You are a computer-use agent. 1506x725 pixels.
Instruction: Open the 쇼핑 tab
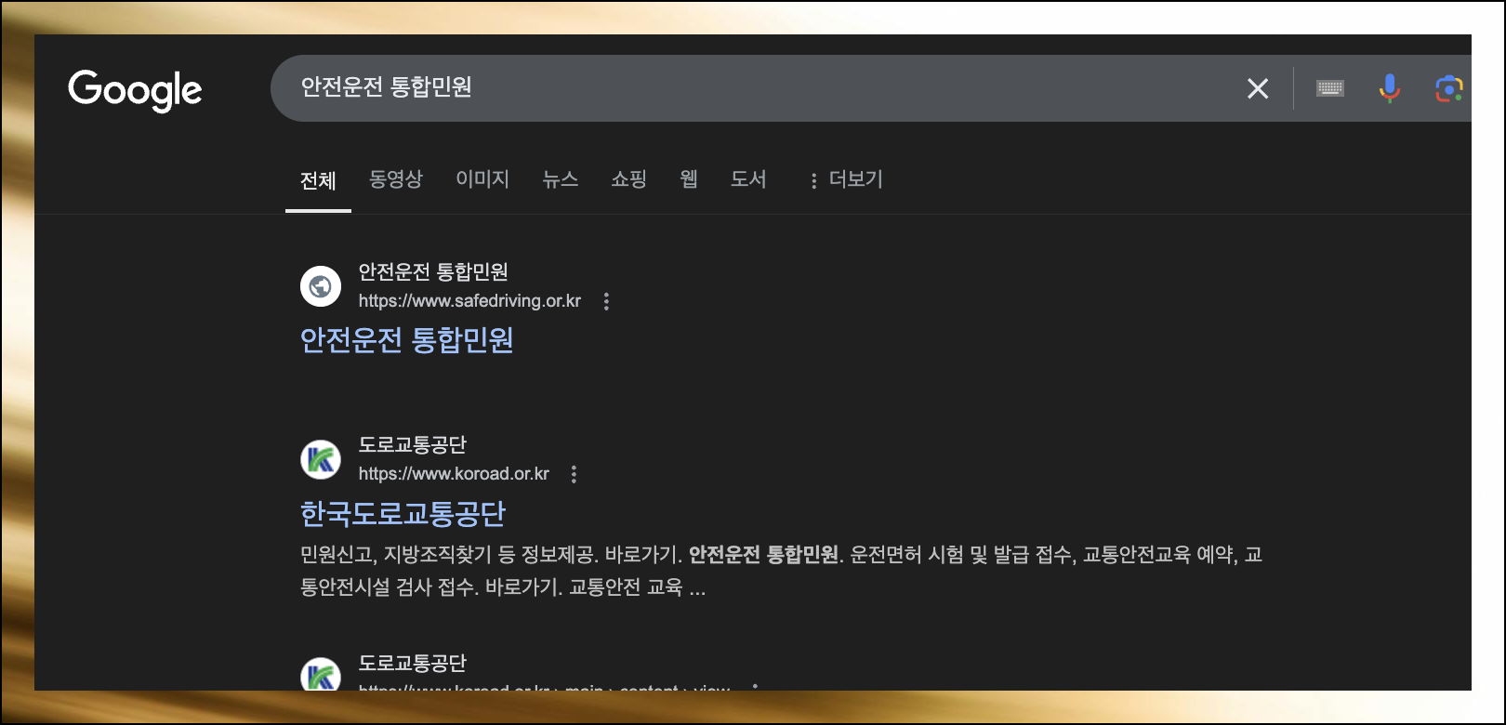pyautogui.click(x=628, y=178)
